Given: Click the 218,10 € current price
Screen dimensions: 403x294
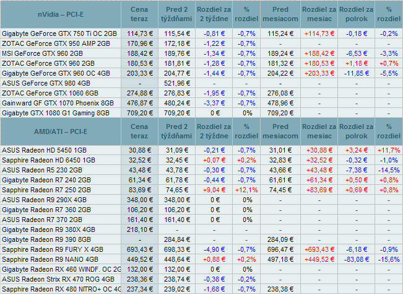Looking at the screenshot, I should 140,229.
